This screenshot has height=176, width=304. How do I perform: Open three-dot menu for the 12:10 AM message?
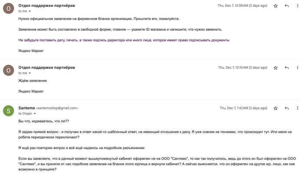point(297,68)
